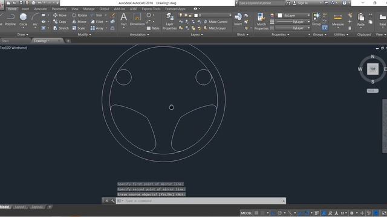The image size is (387, 217).
Task: Switch to the Layout1 tab
Action: tap(20, 207)
